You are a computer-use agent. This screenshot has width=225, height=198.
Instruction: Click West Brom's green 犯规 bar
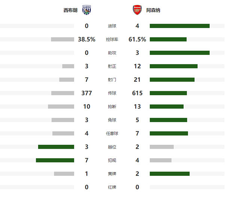click(55, 160)
